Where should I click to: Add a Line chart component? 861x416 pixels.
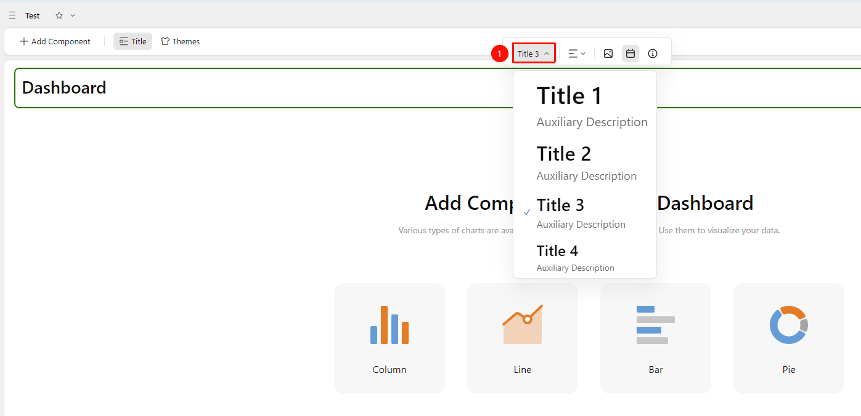tap(523, 338)
